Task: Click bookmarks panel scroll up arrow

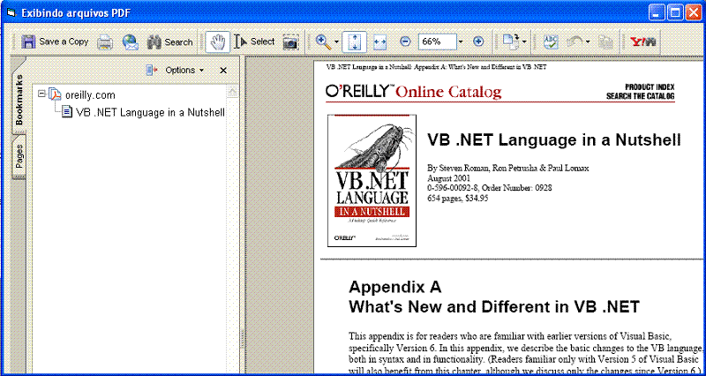Action: 232,92
